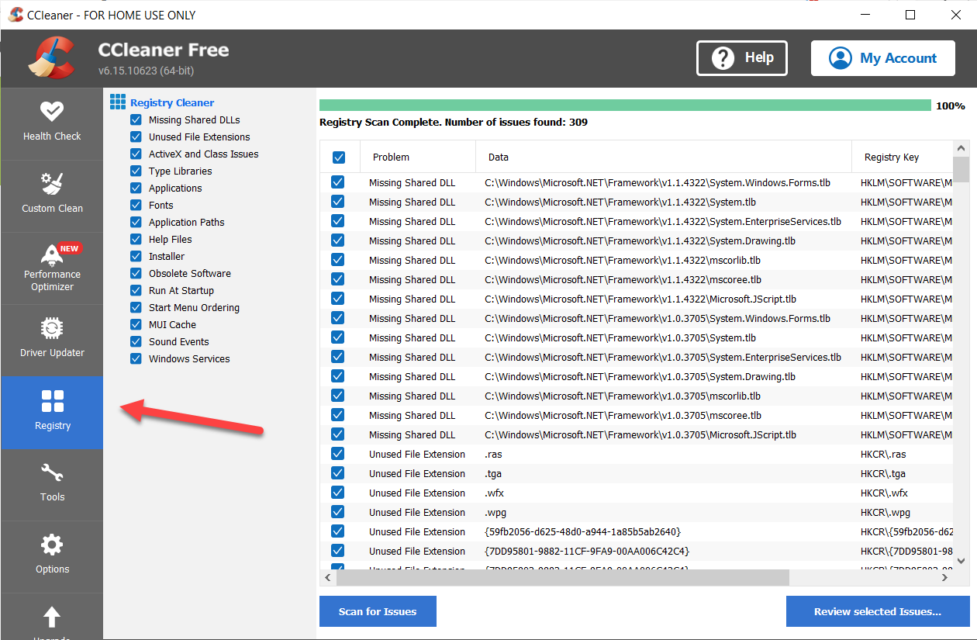Click the title bar CCleaner icon
The width and height of the screenshot is (977, 640).
(x=16, y=15)
